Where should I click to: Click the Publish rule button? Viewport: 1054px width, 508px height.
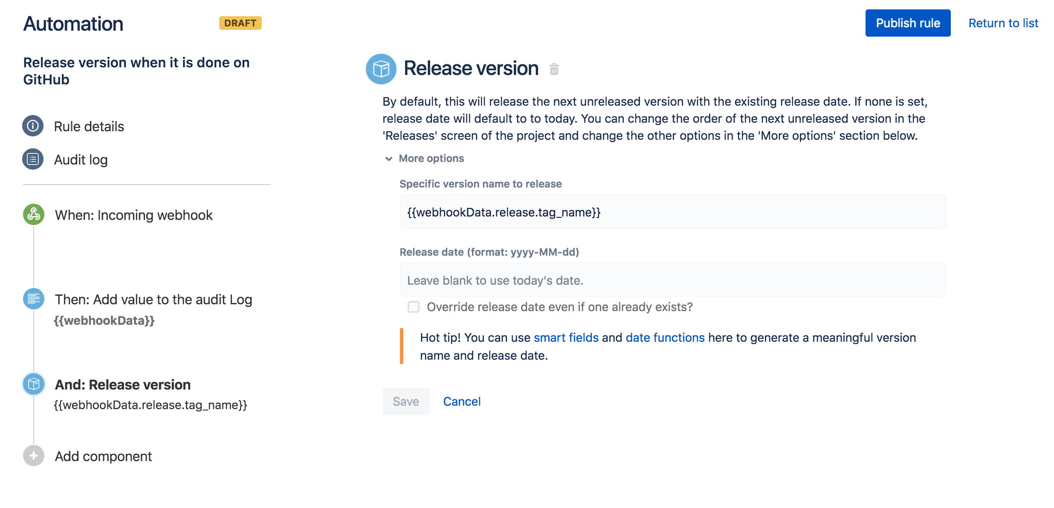[x=908, y=23]
